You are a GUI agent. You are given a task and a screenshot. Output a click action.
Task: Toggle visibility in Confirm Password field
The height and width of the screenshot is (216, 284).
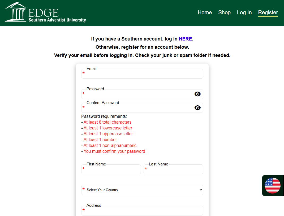click(197, 108)
